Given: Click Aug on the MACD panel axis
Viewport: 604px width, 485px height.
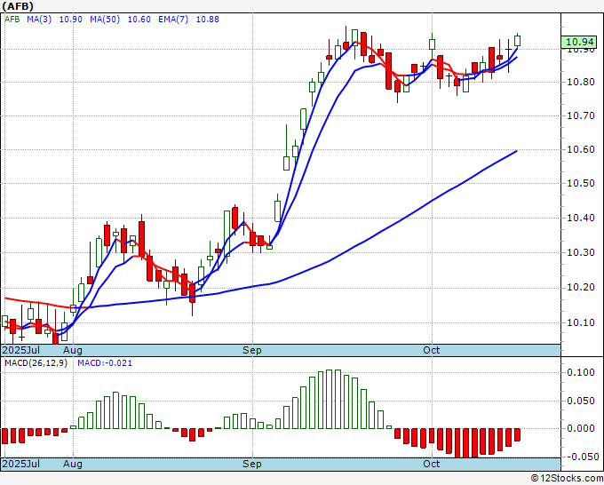Looking at the screenshot, I should [x=73, y=464].
